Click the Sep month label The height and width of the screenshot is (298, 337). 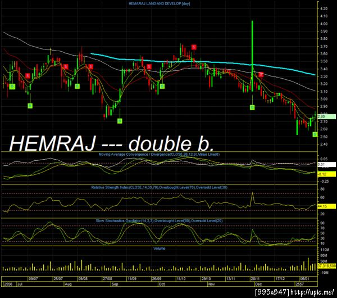(x=115, y=284)
